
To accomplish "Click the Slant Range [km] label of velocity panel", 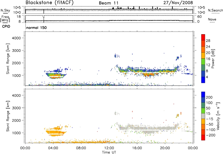I will [x=8, y=116].
